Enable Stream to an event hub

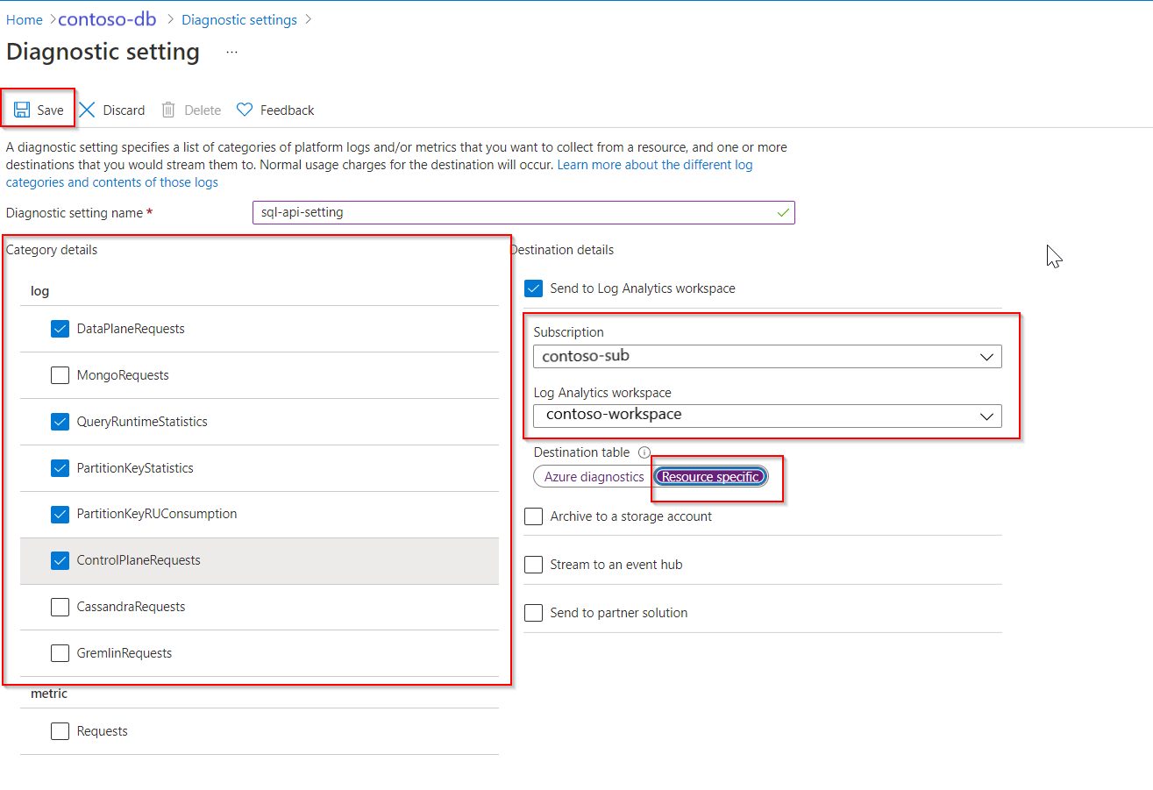coord(533,565)
